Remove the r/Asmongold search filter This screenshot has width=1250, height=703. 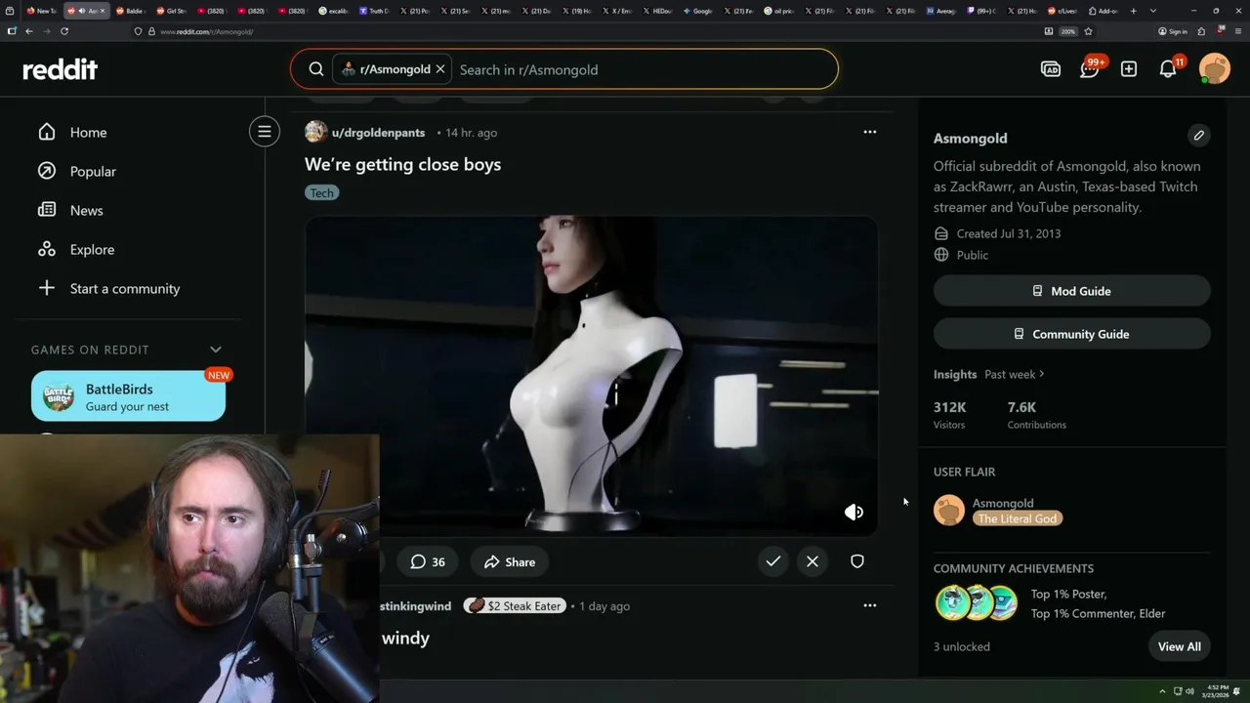440,69
